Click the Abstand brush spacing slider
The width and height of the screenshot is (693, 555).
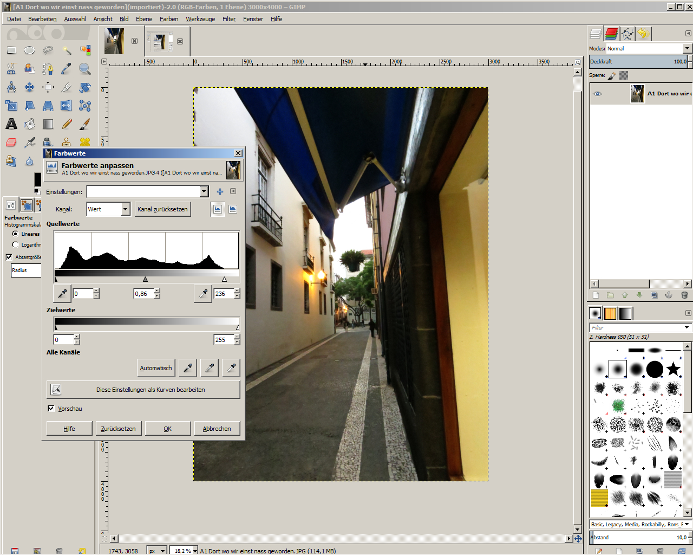(x=638, y=538)
